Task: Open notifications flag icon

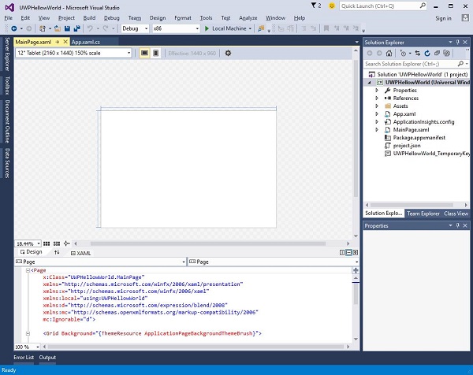Action: (x=314, y=6)
